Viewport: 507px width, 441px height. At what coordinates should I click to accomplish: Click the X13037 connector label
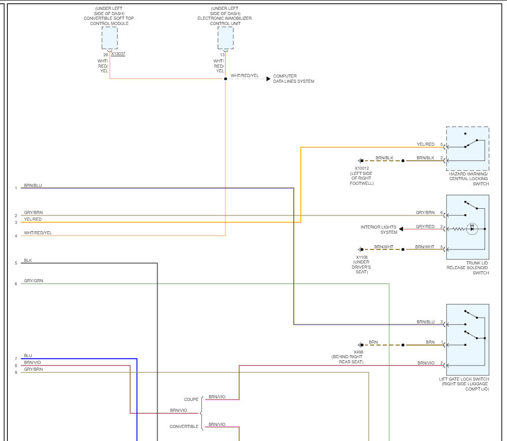click(118, 54)
